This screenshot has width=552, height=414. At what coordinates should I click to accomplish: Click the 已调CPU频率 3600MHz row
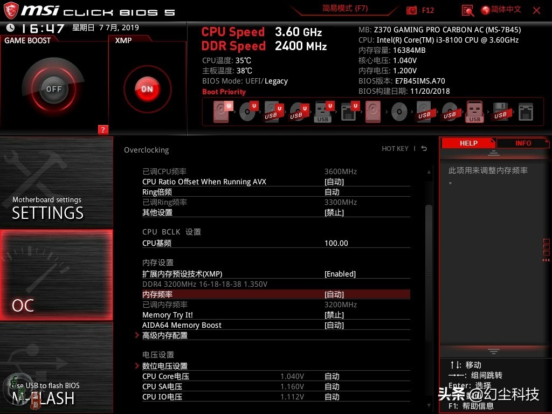click(x=276, y=171)
